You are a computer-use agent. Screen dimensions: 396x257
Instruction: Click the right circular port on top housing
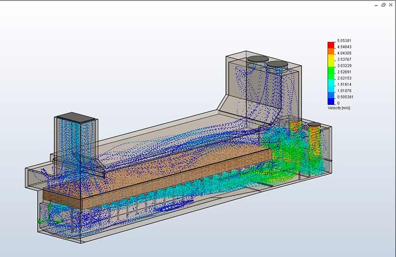tap(277, 64)
